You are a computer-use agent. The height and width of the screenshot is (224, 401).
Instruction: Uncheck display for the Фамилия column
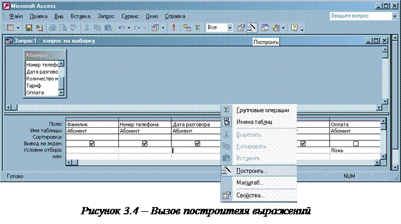[92, 143]
